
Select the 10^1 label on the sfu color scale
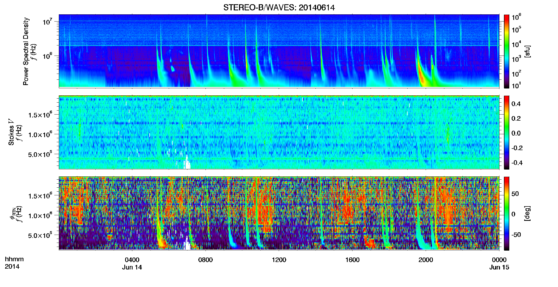tap(516, 86)
